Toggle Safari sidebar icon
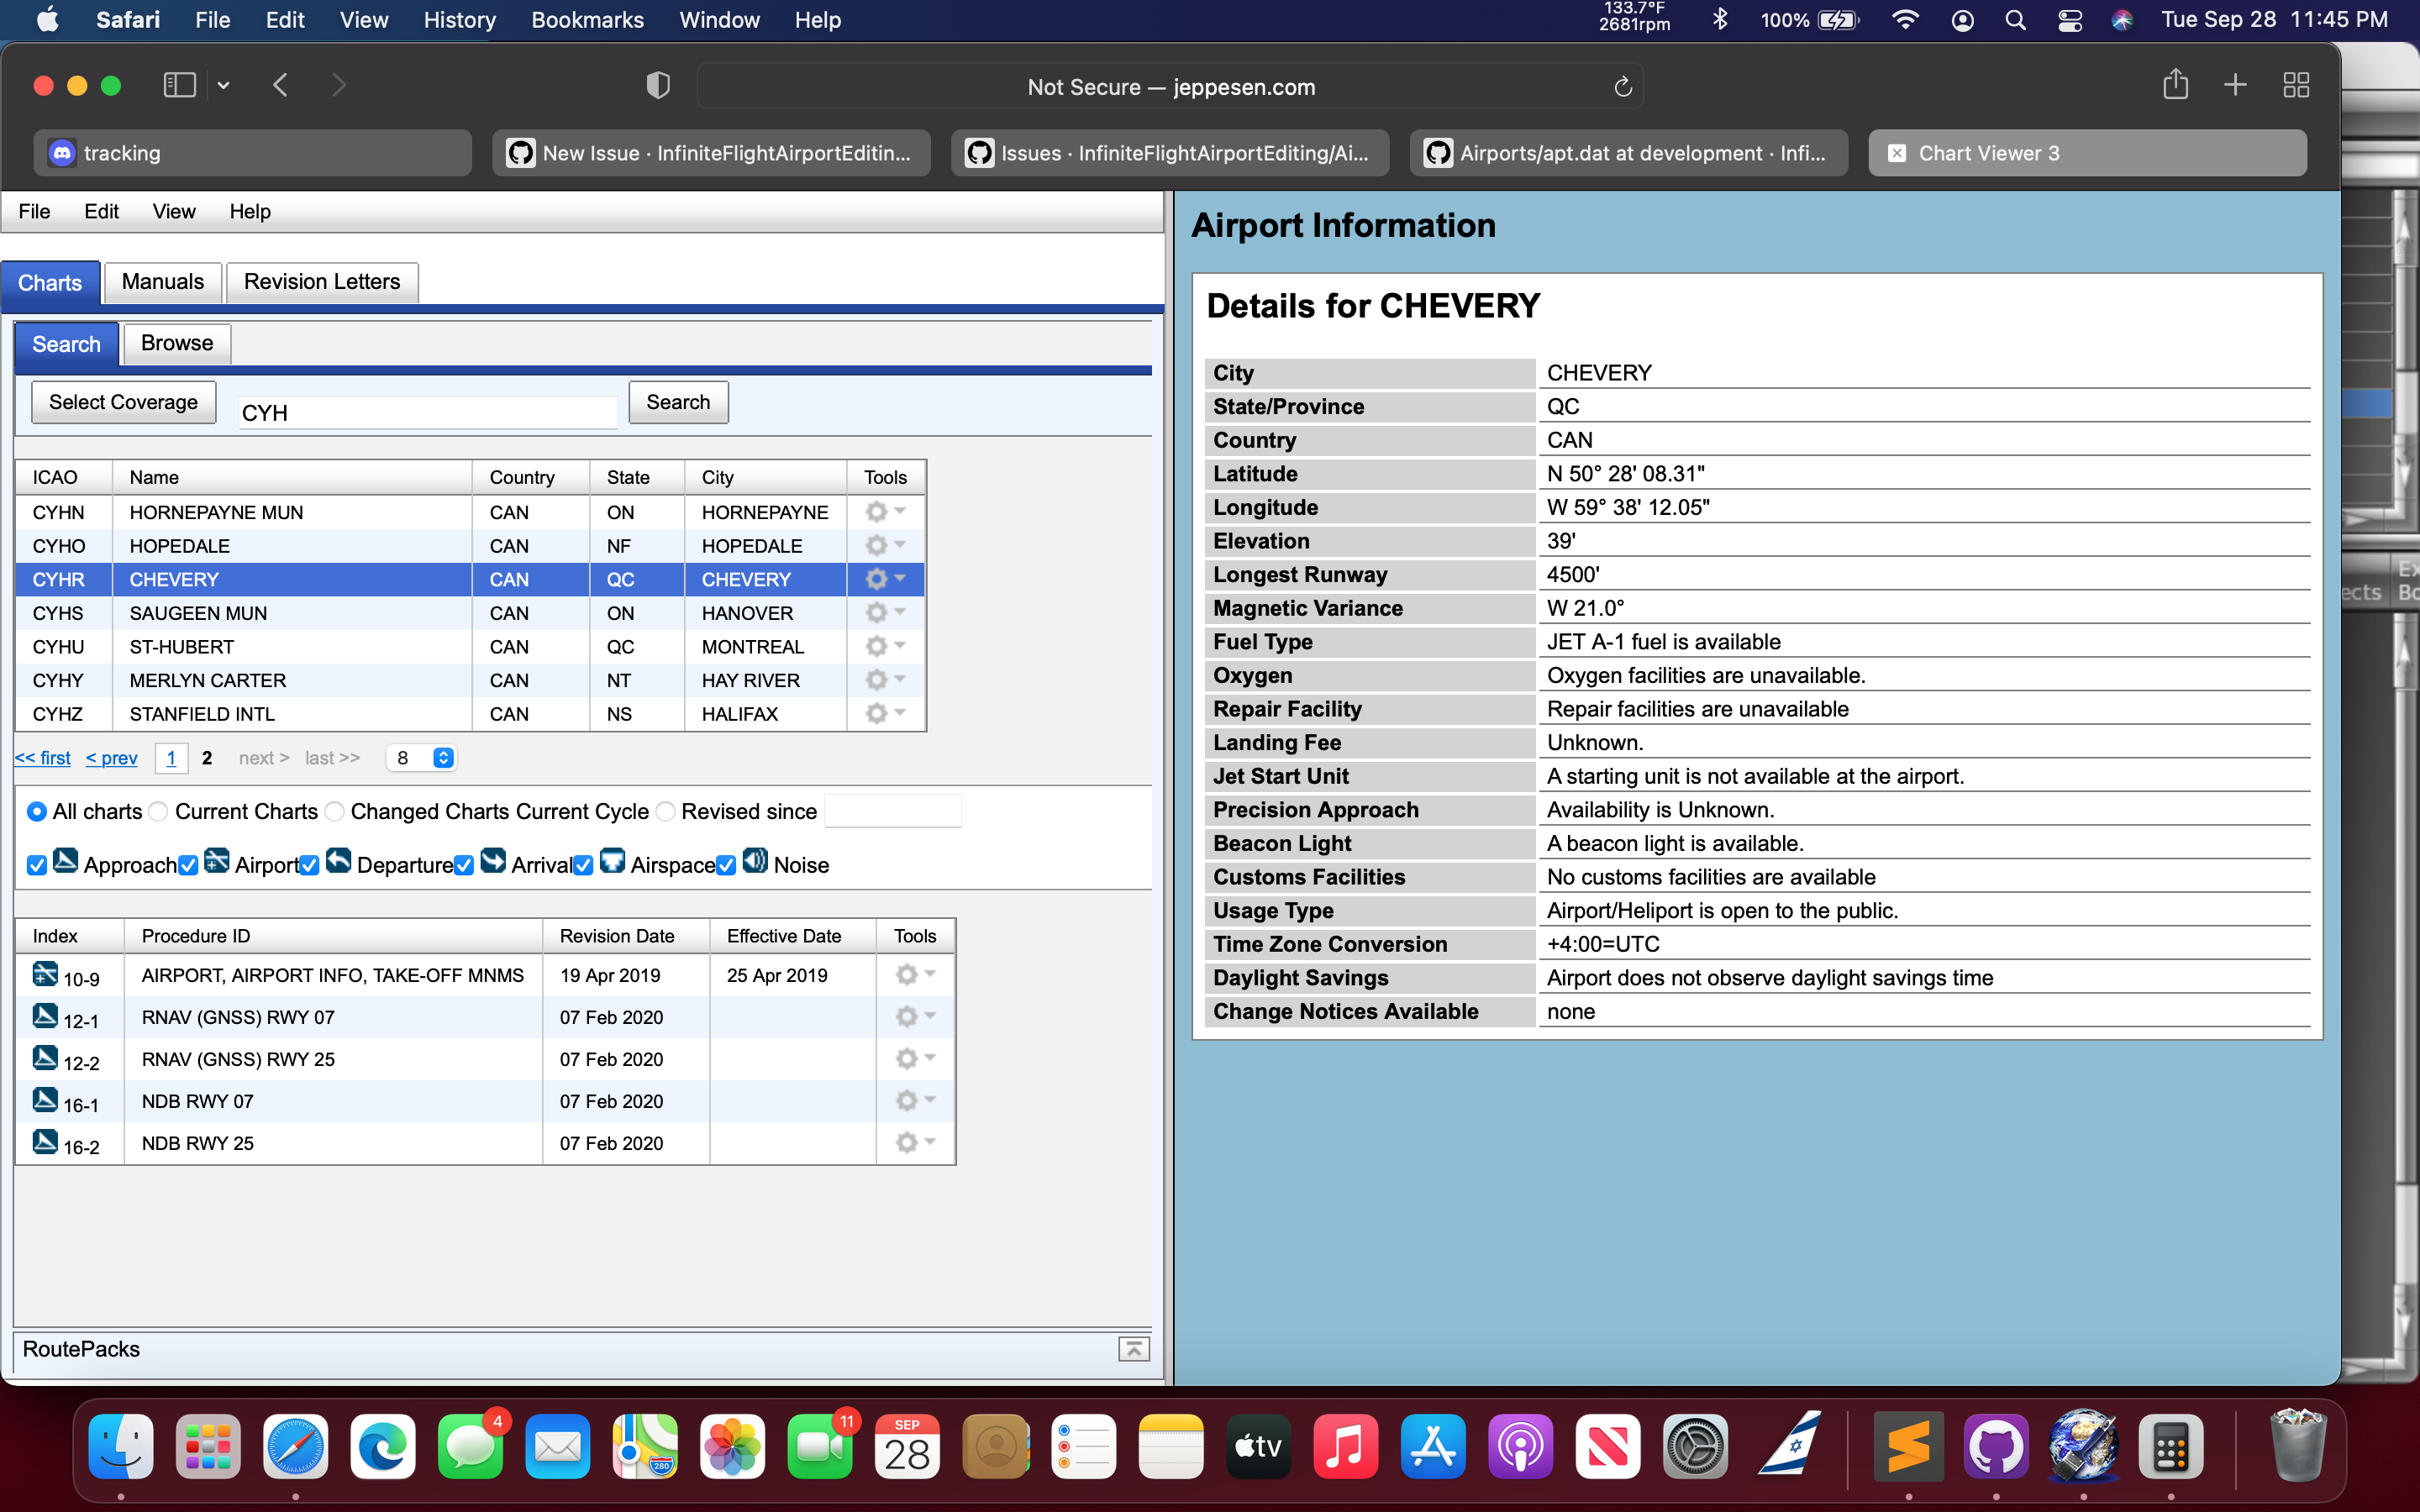The height and width of the screenshot is (1512, 2420). pyautogui.click(x=180, y=85)
